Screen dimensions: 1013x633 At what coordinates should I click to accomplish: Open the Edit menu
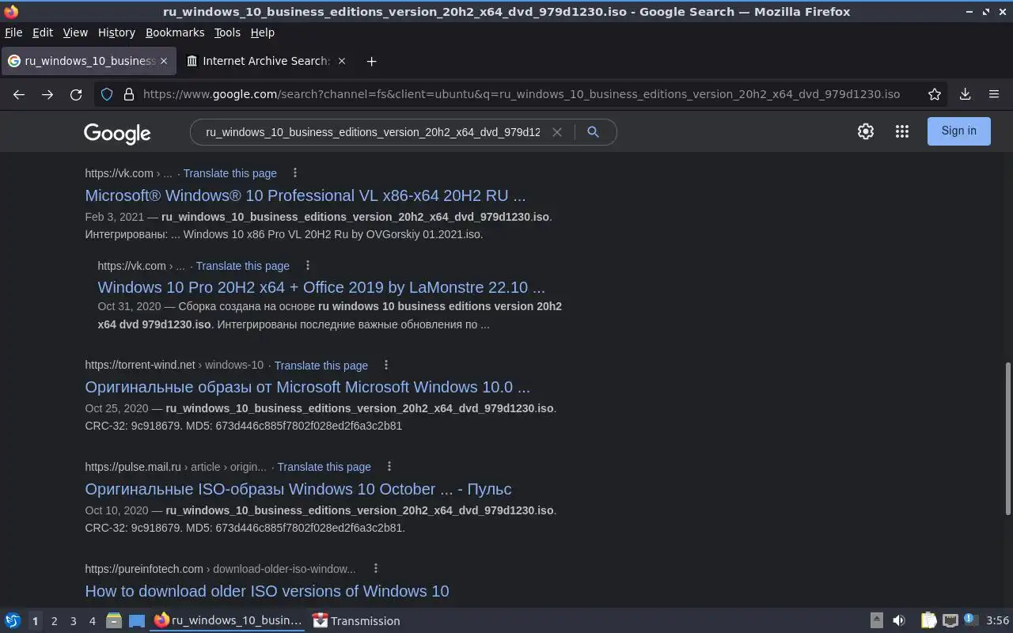[42, 32]
